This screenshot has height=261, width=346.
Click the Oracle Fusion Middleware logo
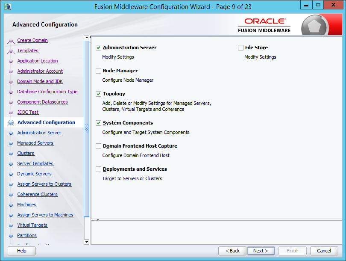[264, 25]
